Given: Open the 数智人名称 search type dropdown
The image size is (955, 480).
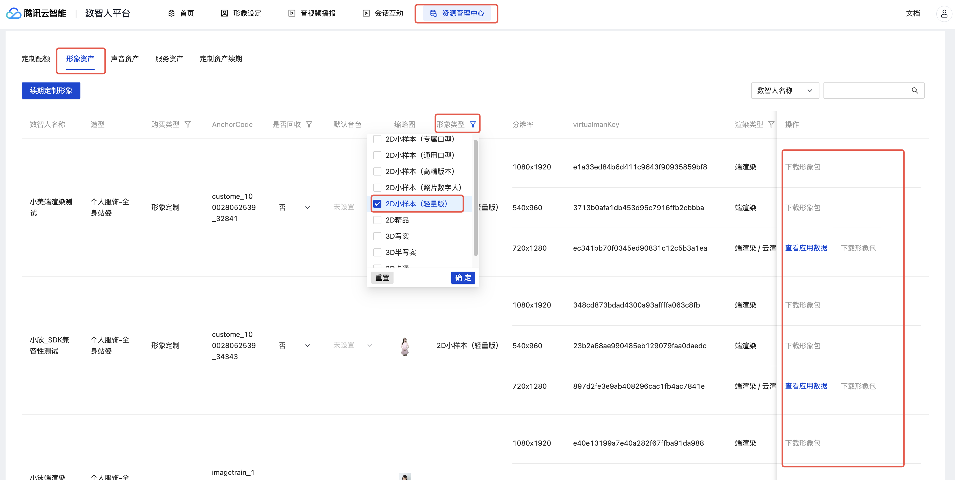Looking at the screenshot, I should 785,91.
